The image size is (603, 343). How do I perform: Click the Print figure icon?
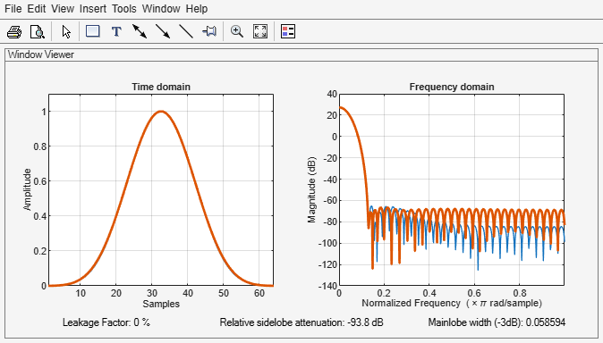tap(14, 31)
